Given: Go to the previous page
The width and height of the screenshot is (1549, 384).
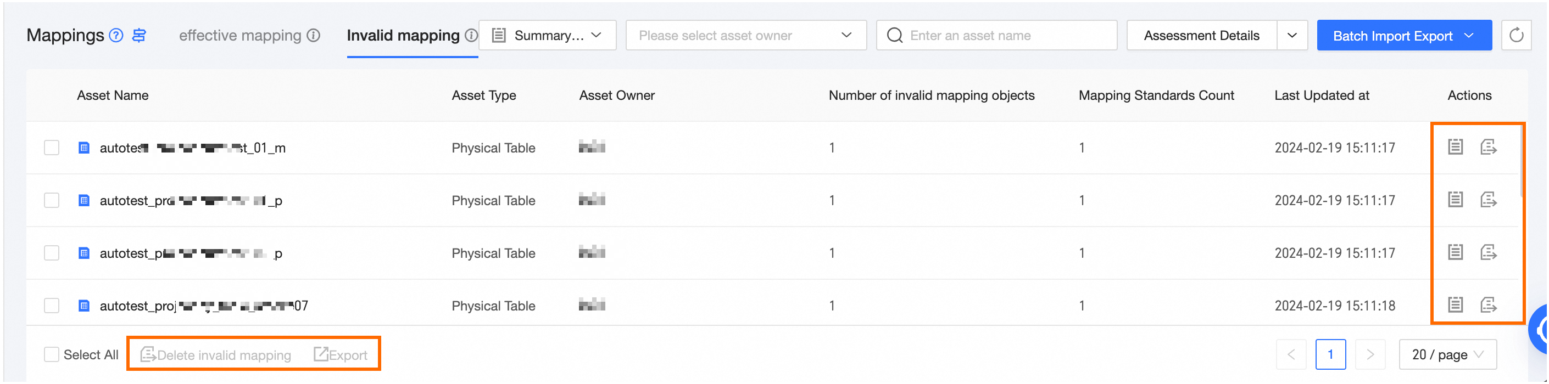Looking at the screenshot, I should pyautogui.click(x=1291, y=354).
